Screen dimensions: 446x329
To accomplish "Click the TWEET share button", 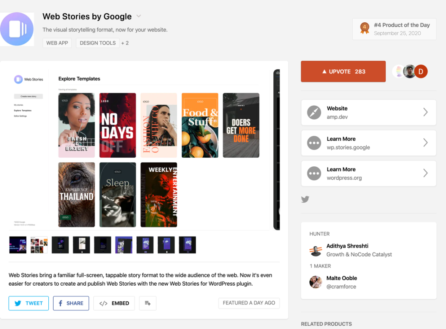I will pyautogui.click(x=29, y=303).
